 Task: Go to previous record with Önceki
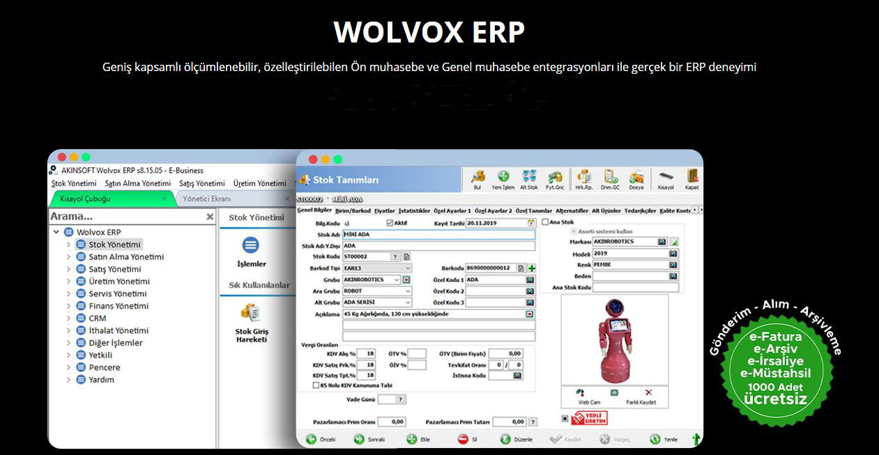tap(321, 440)
